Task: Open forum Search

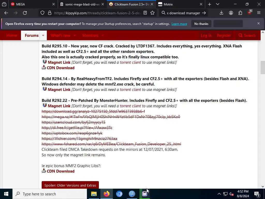Action: point(247,35)
